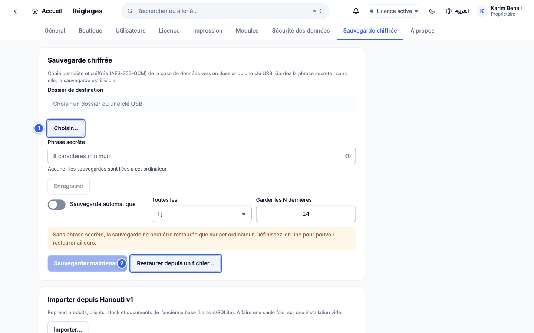Focus the Rechercher ou aller à search box
Viewport: 534px width, 333px height.
coord(225,11)
